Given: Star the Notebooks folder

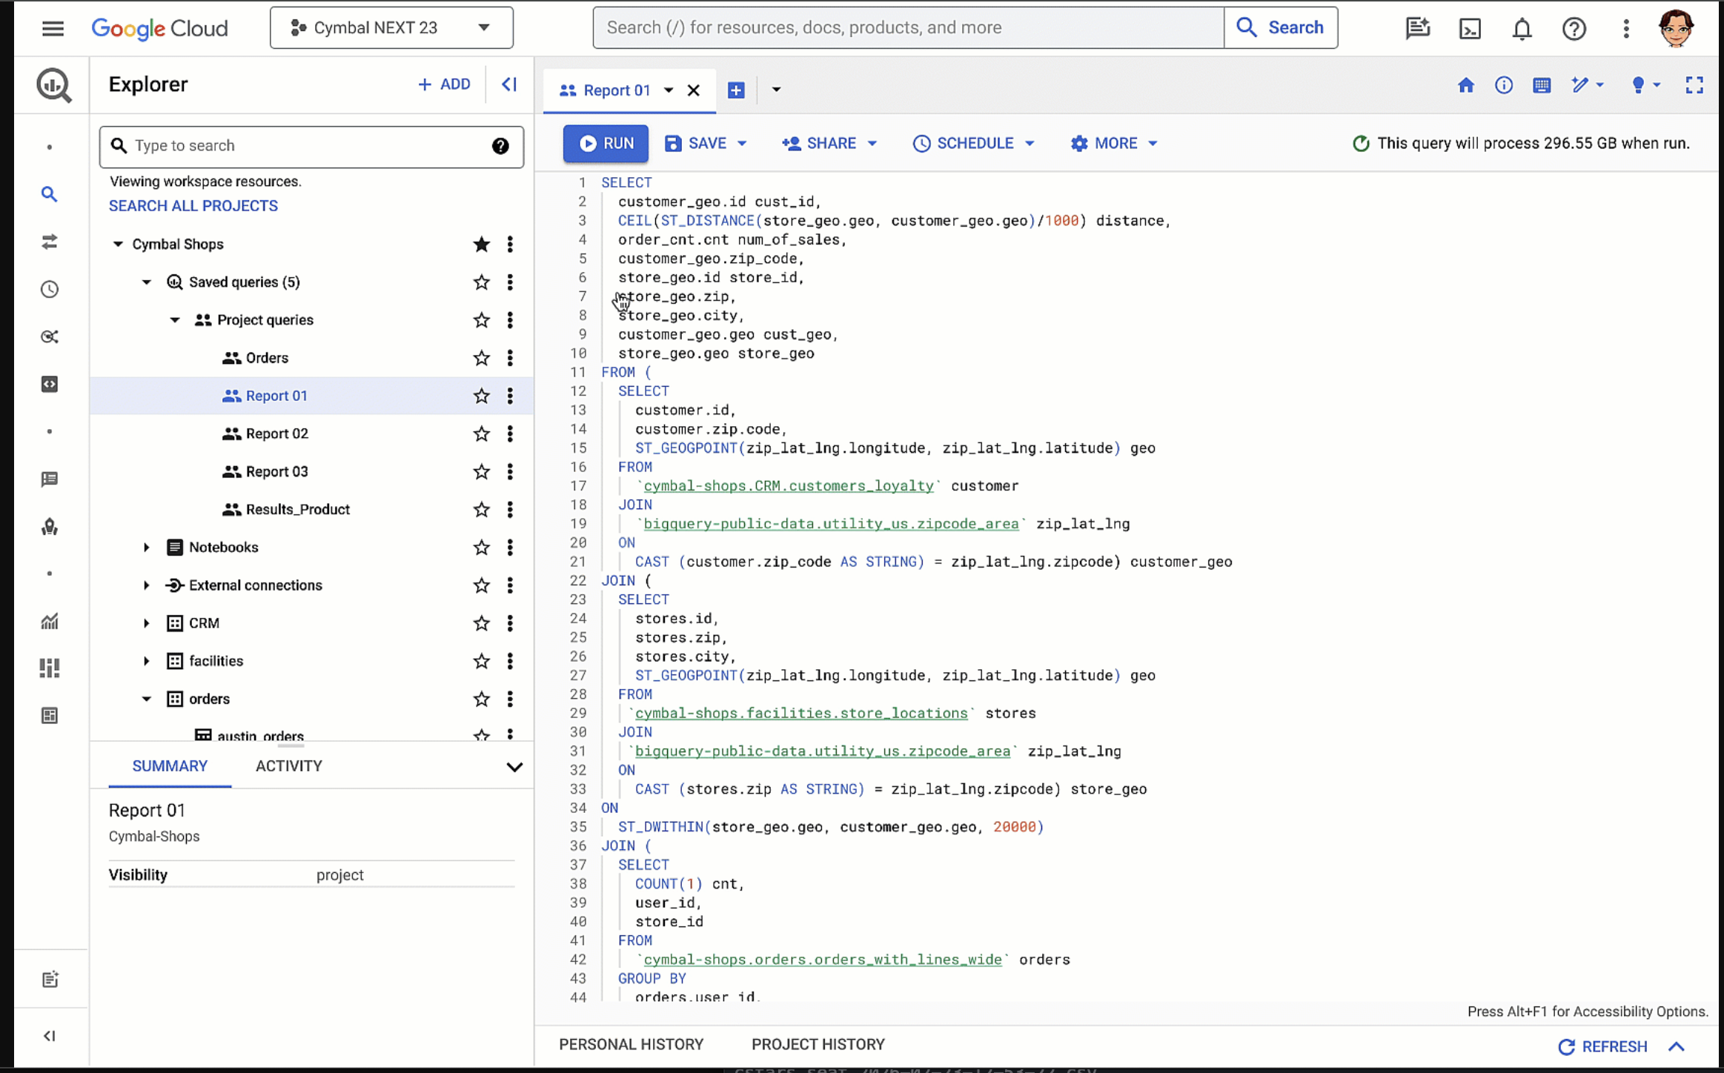Looking at the screenshot, I should click(481, 547).
